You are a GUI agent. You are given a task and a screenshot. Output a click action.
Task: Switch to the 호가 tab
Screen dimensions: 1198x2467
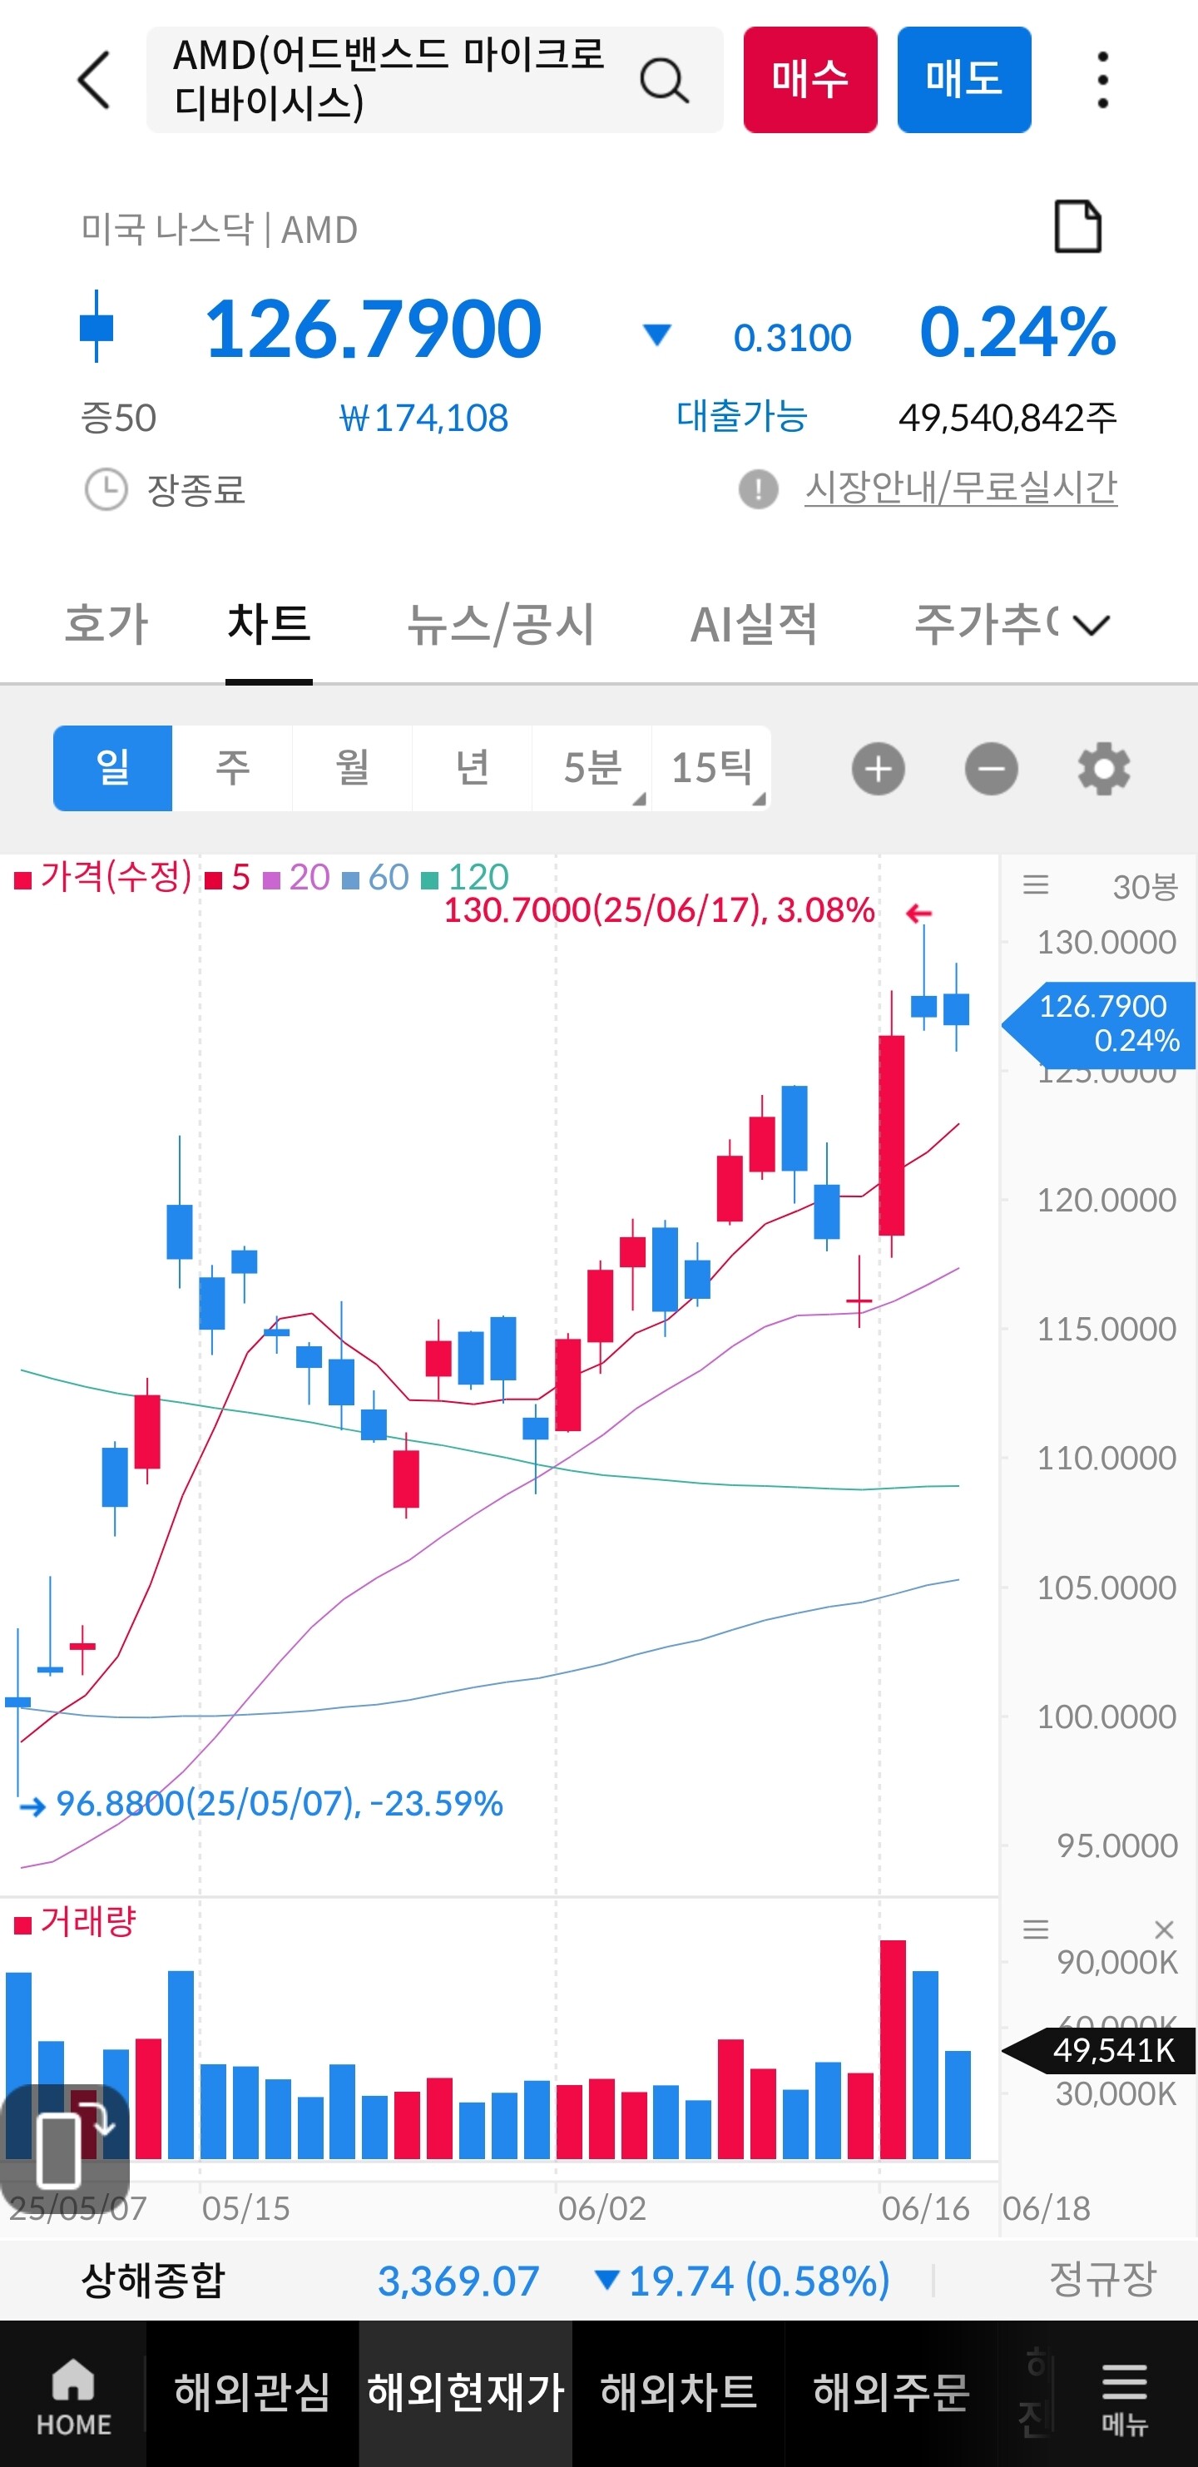[x=106, y=624]
